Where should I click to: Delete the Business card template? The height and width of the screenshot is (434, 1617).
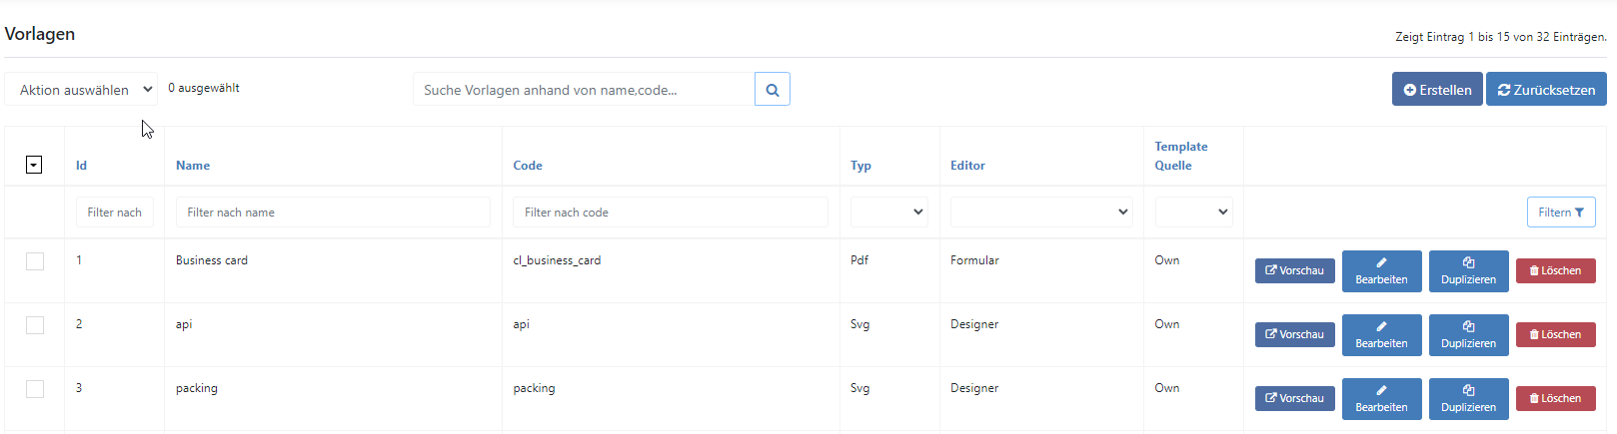coord(1555,270)
